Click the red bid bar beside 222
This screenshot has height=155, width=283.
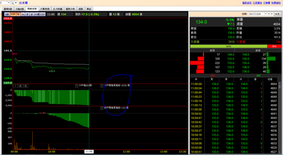pyautogui.click(x=197, y=63)
